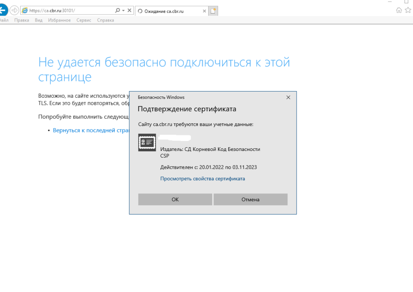Open the Справка menu
The width and height of the screenshot is (413, 292).
[105, 20]
